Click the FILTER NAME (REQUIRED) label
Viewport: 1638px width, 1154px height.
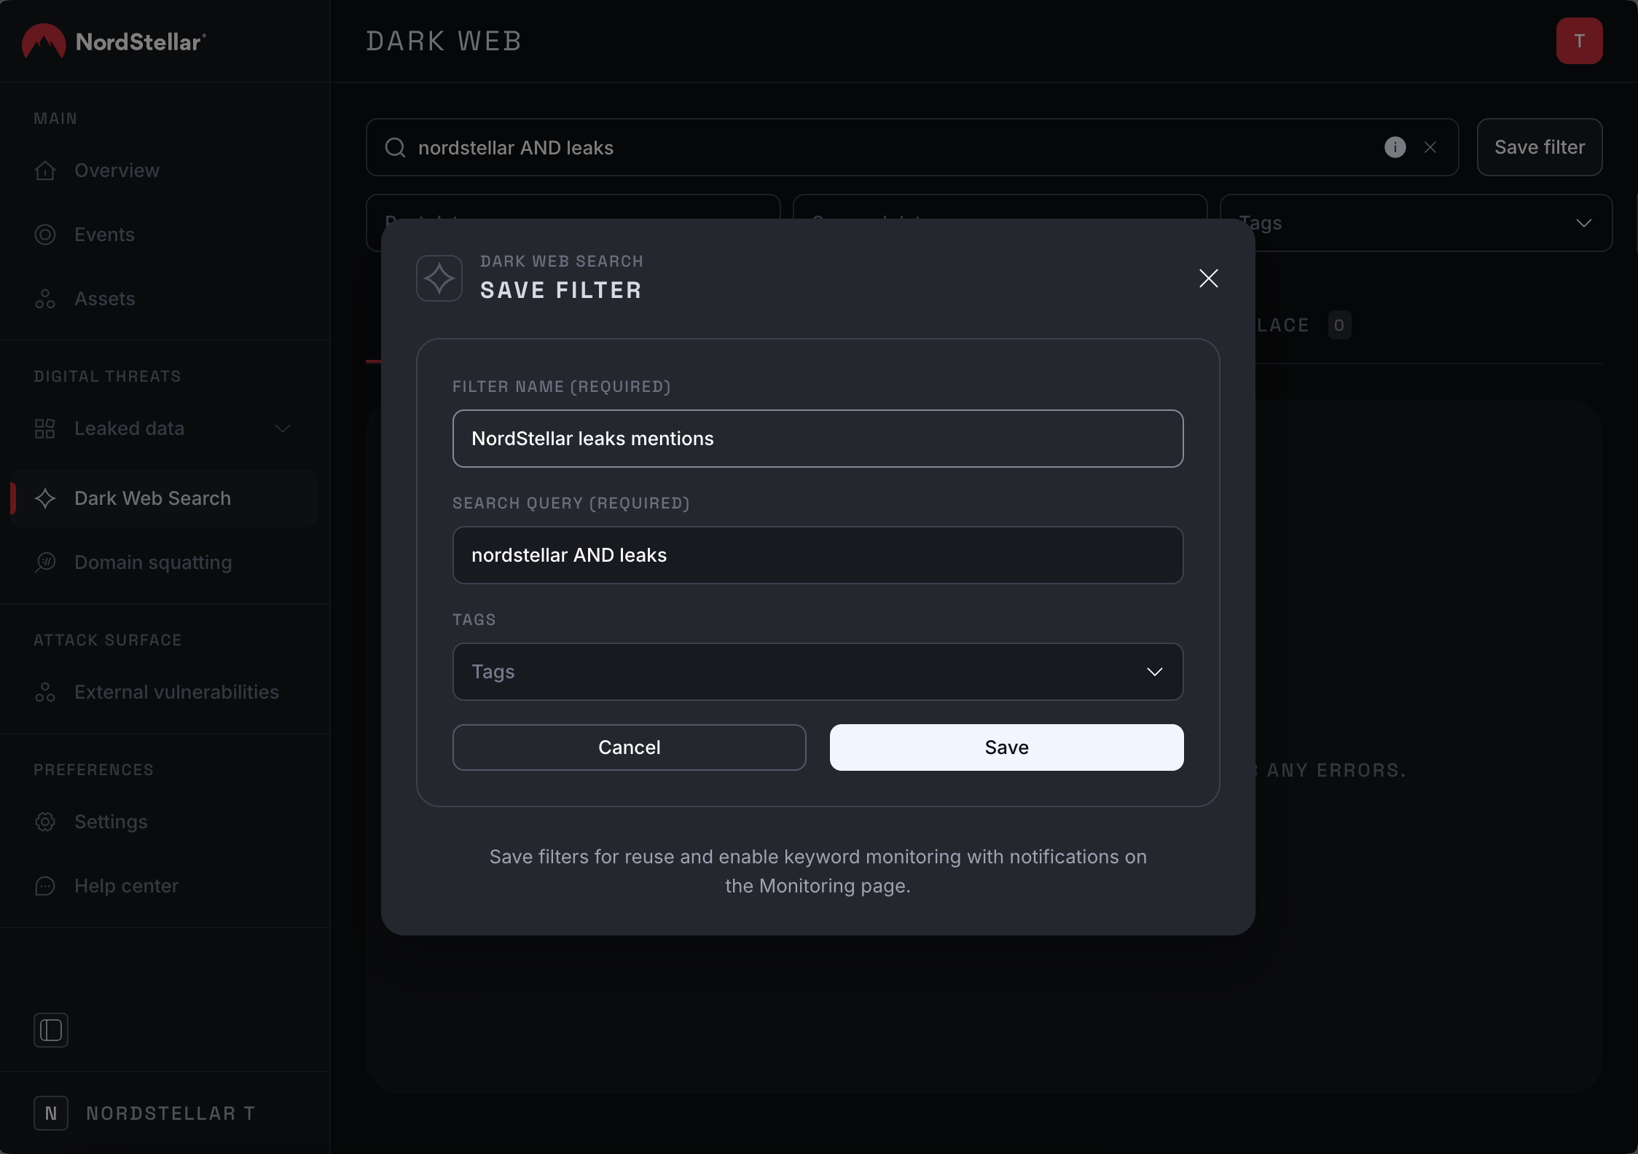tap(562, 386)
